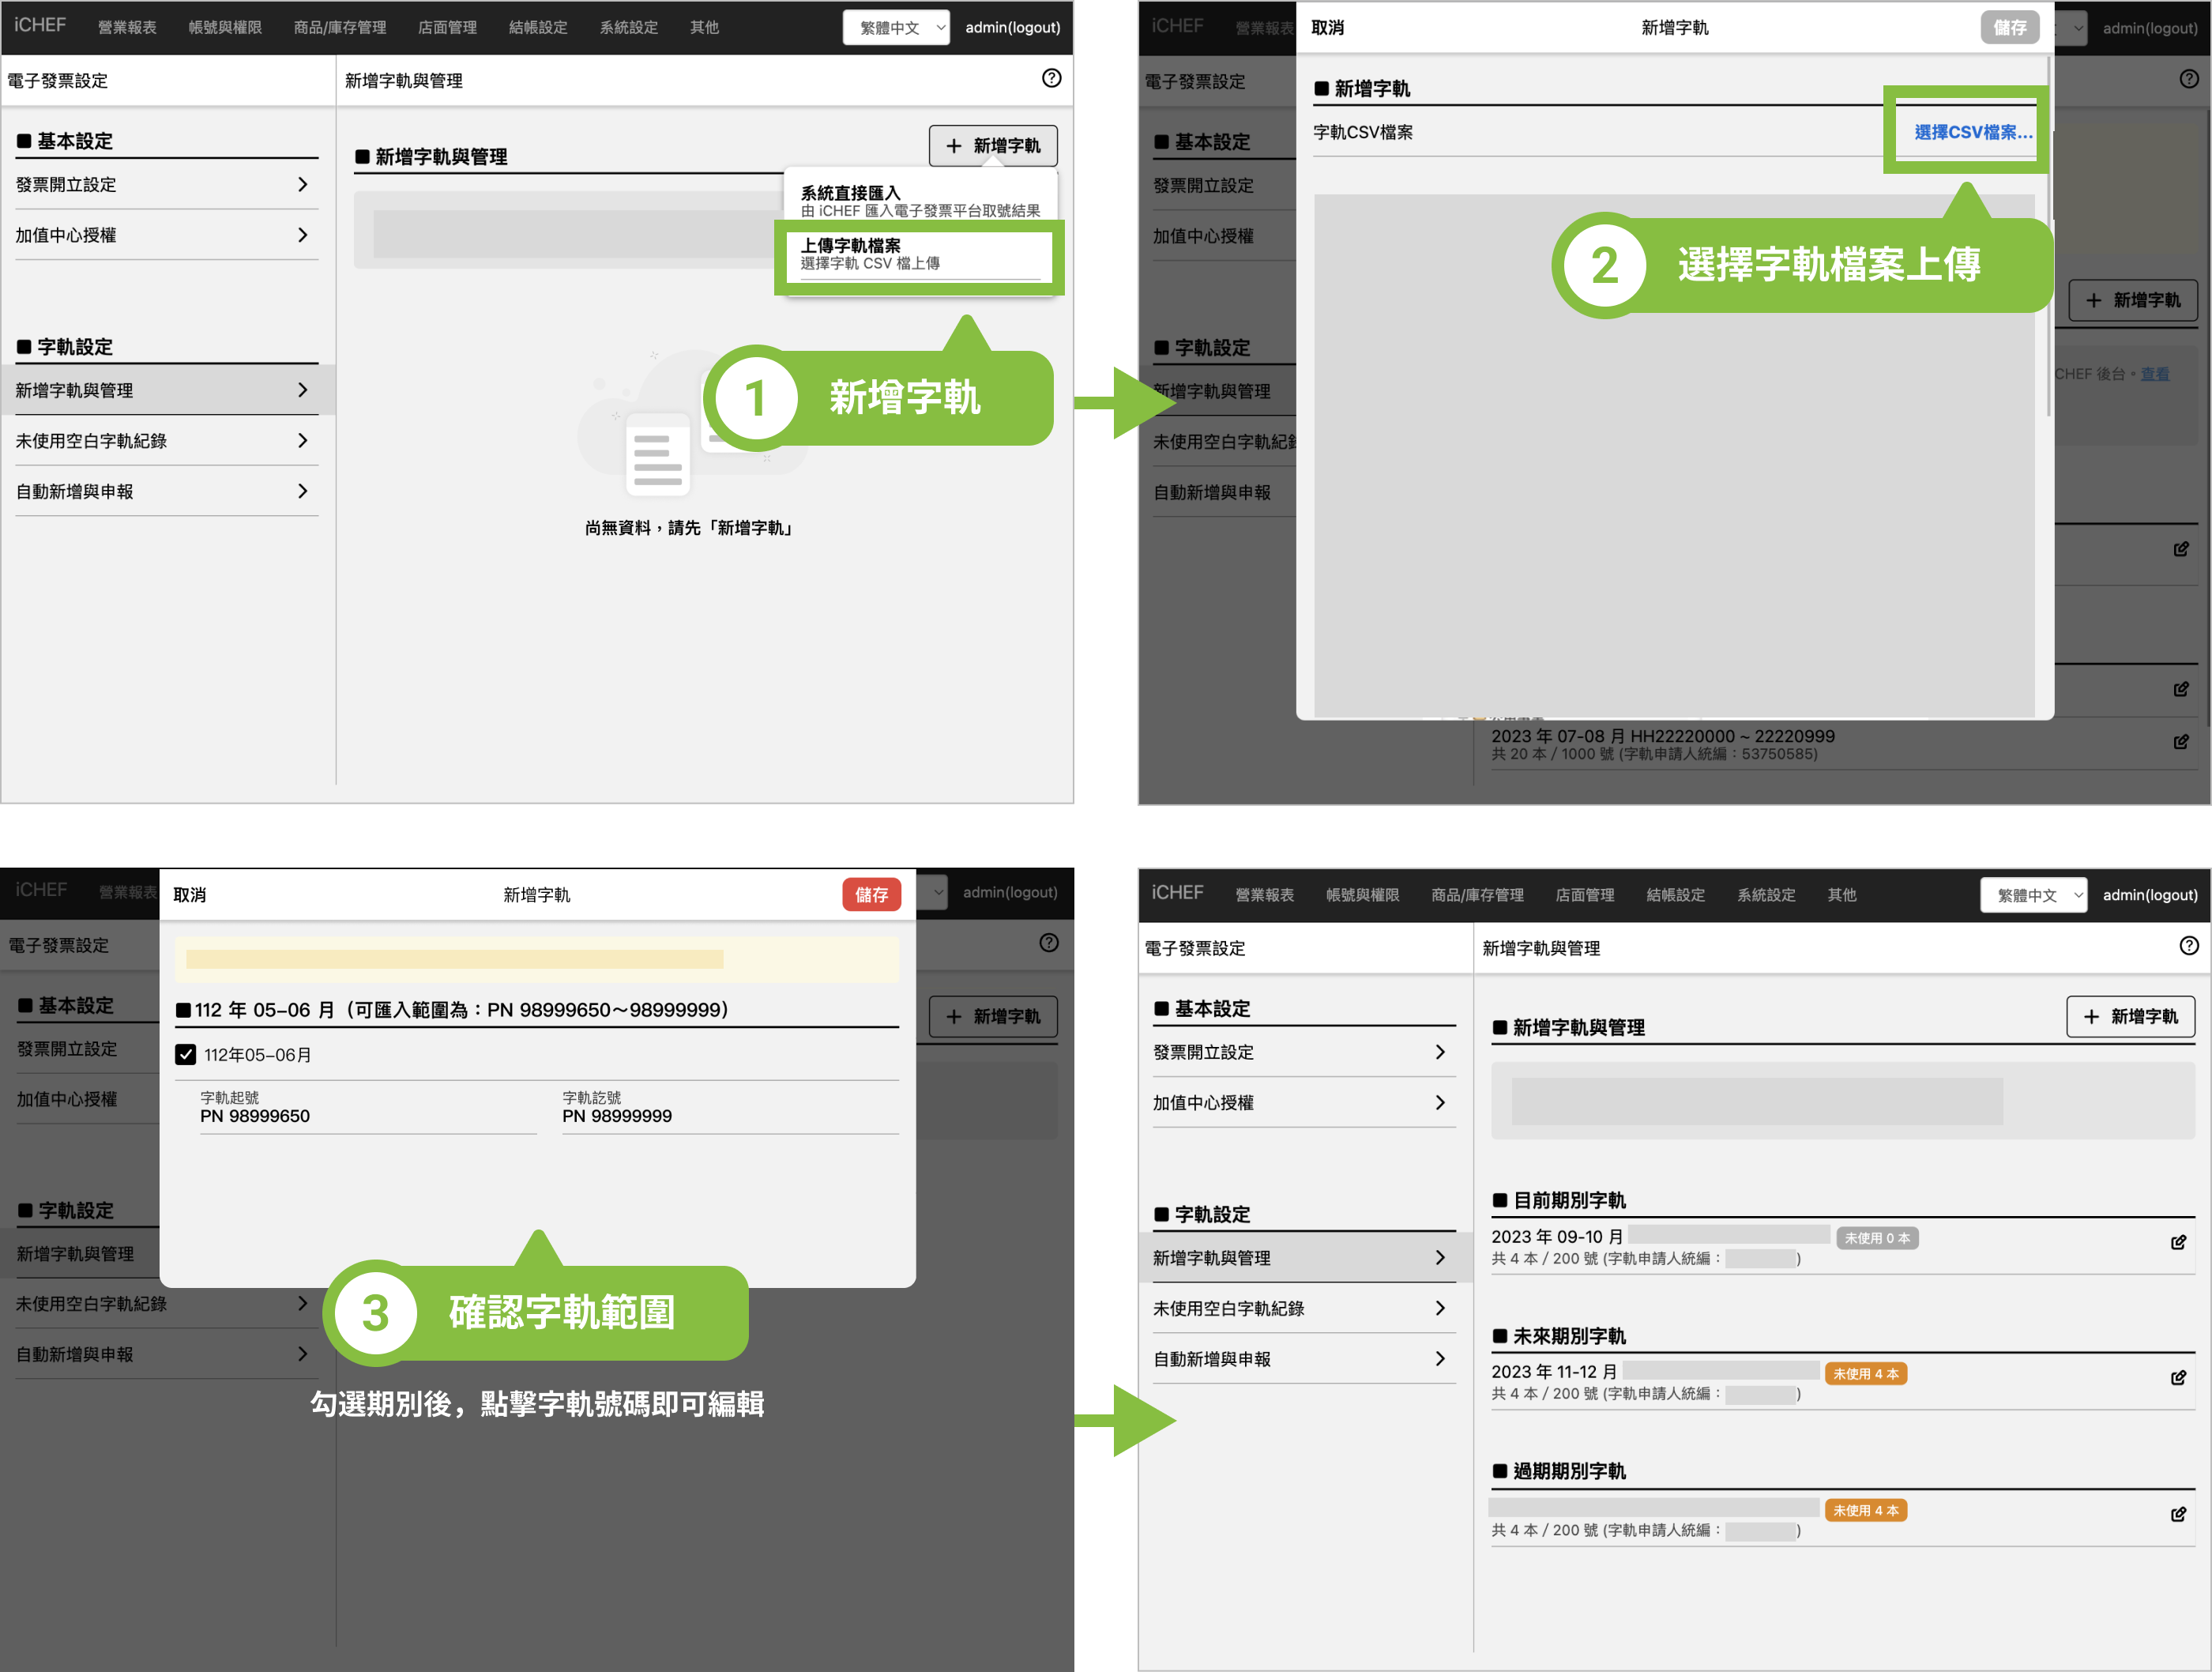Click edit icon for 2023年09-10月 entry
This screenshot has width=2212, height=1672.
pos(2178,1242)
